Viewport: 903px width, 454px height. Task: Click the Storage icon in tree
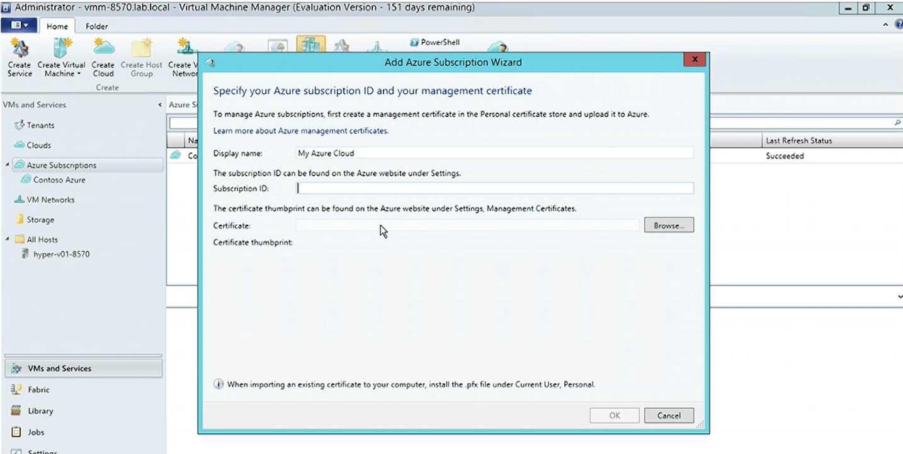pos(20,220)
